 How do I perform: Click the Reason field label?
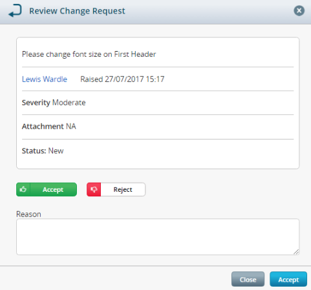(x=28, y=214)
